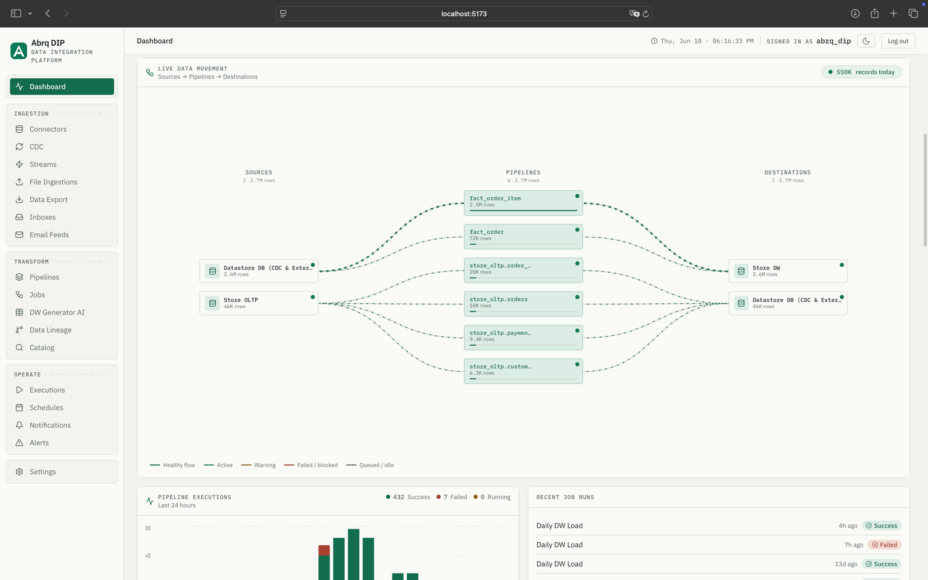The height and width of the screenshot is (580, 928).
Task: Toggle the browser sidebar panel
Action: [16, 13]
